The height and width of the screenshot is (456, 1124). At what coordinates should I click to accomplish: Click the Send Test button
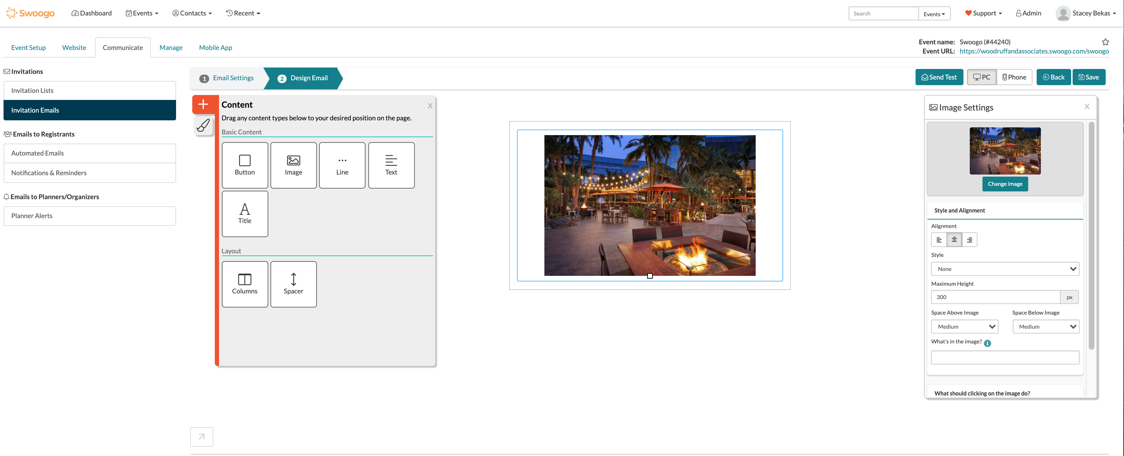[939, 77]
